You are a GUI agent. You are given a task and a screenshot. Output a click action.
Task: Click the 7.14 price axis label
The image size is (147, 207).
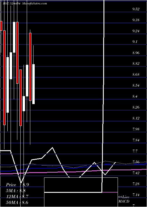136,195
